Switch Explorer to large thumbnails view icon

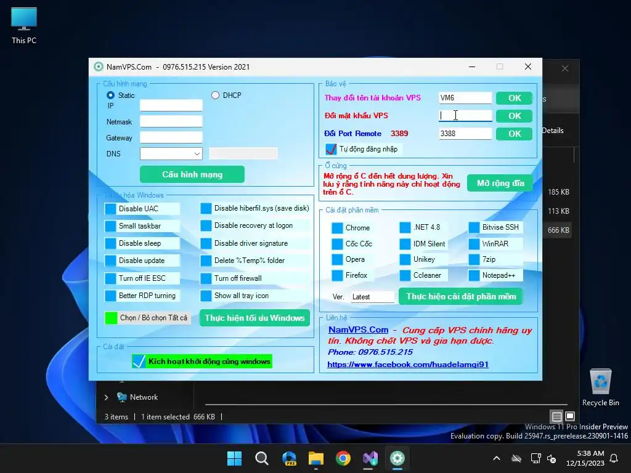[x=570, y=416]
